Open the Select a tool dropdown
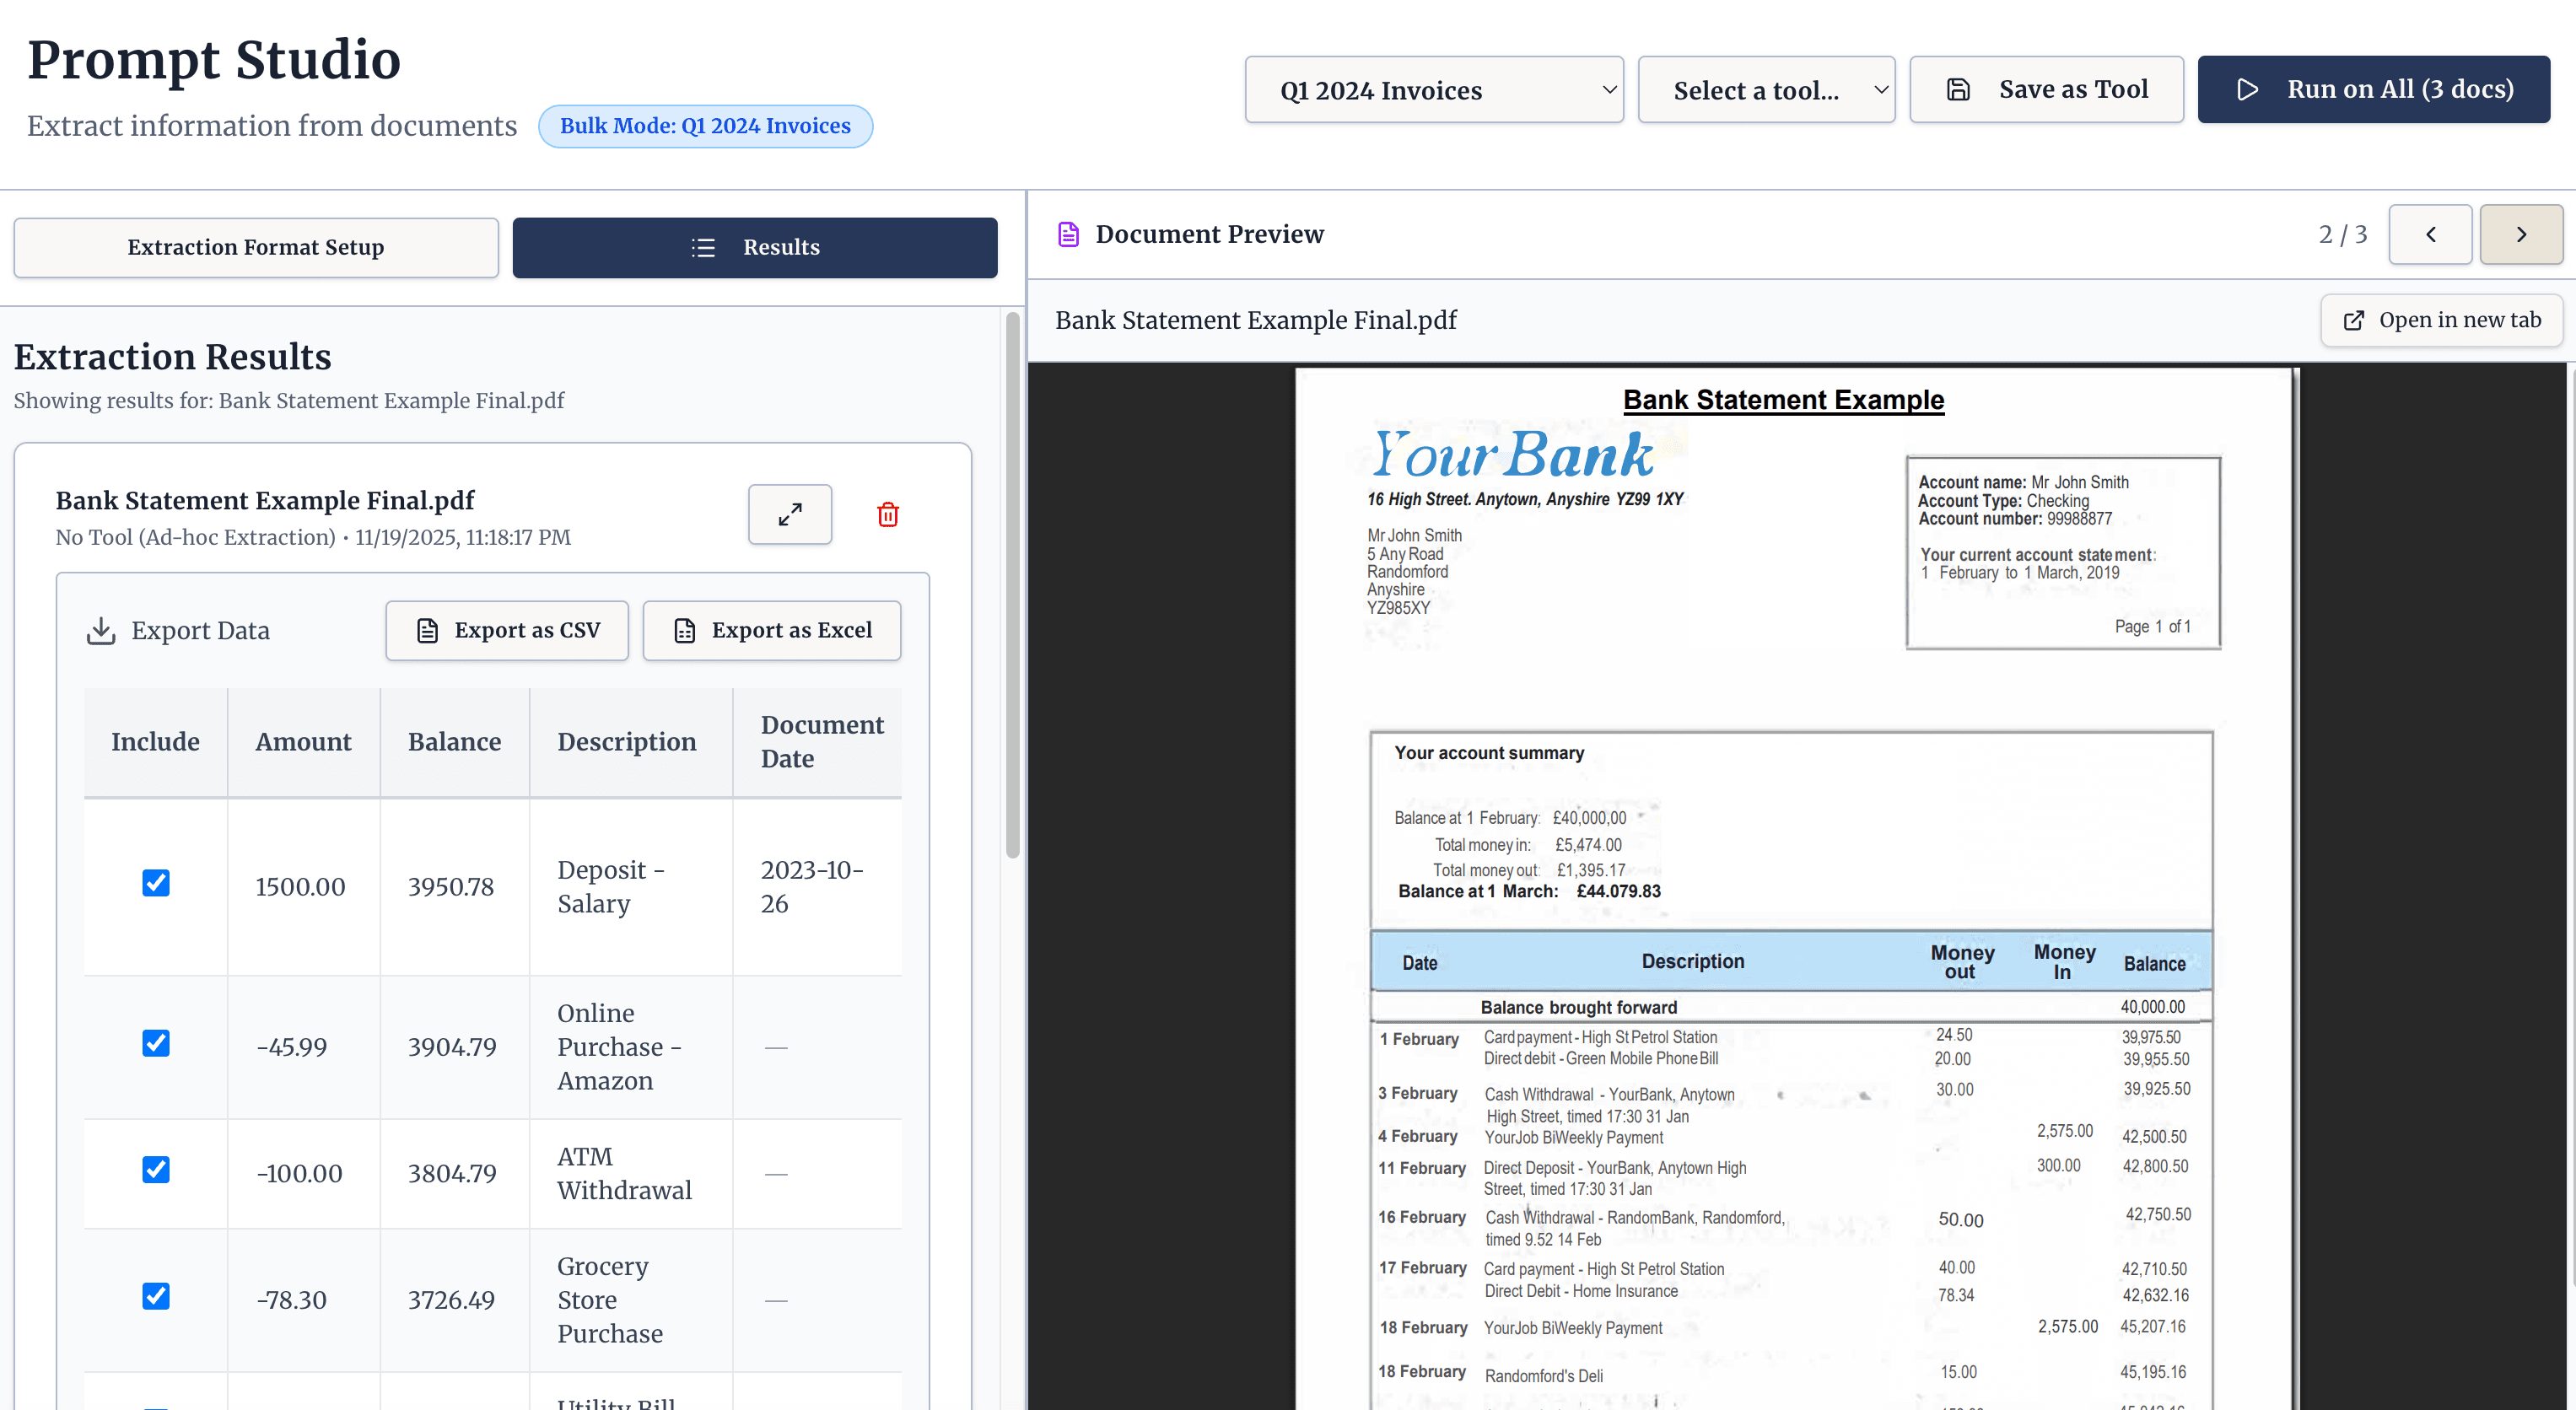 point(1766,89)
